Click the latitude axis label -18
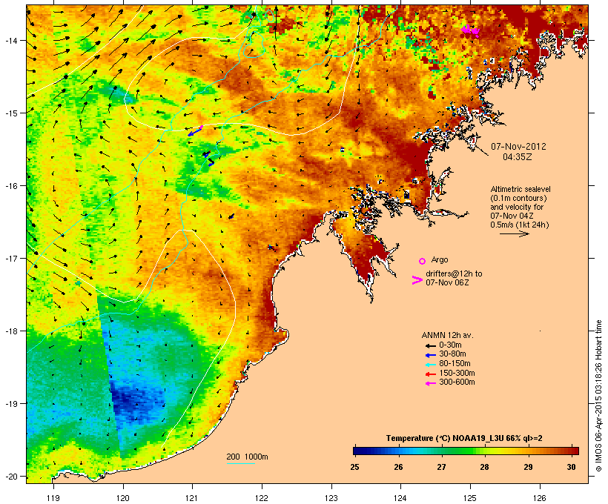This screenshot has width=608, height=504. tap(11, 331)
